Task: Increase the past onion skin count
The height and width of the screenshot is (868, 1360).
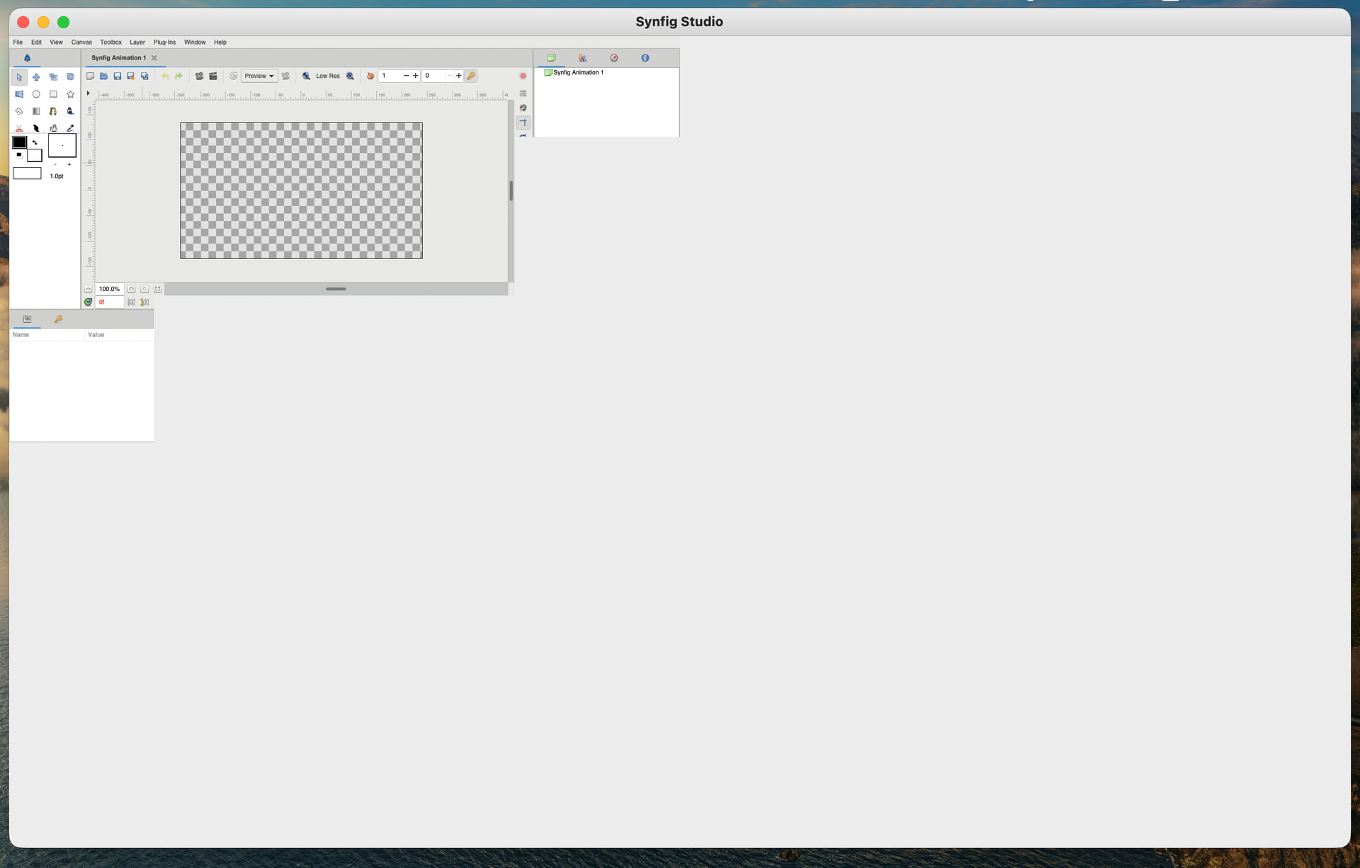Action: tap(416, 76)
